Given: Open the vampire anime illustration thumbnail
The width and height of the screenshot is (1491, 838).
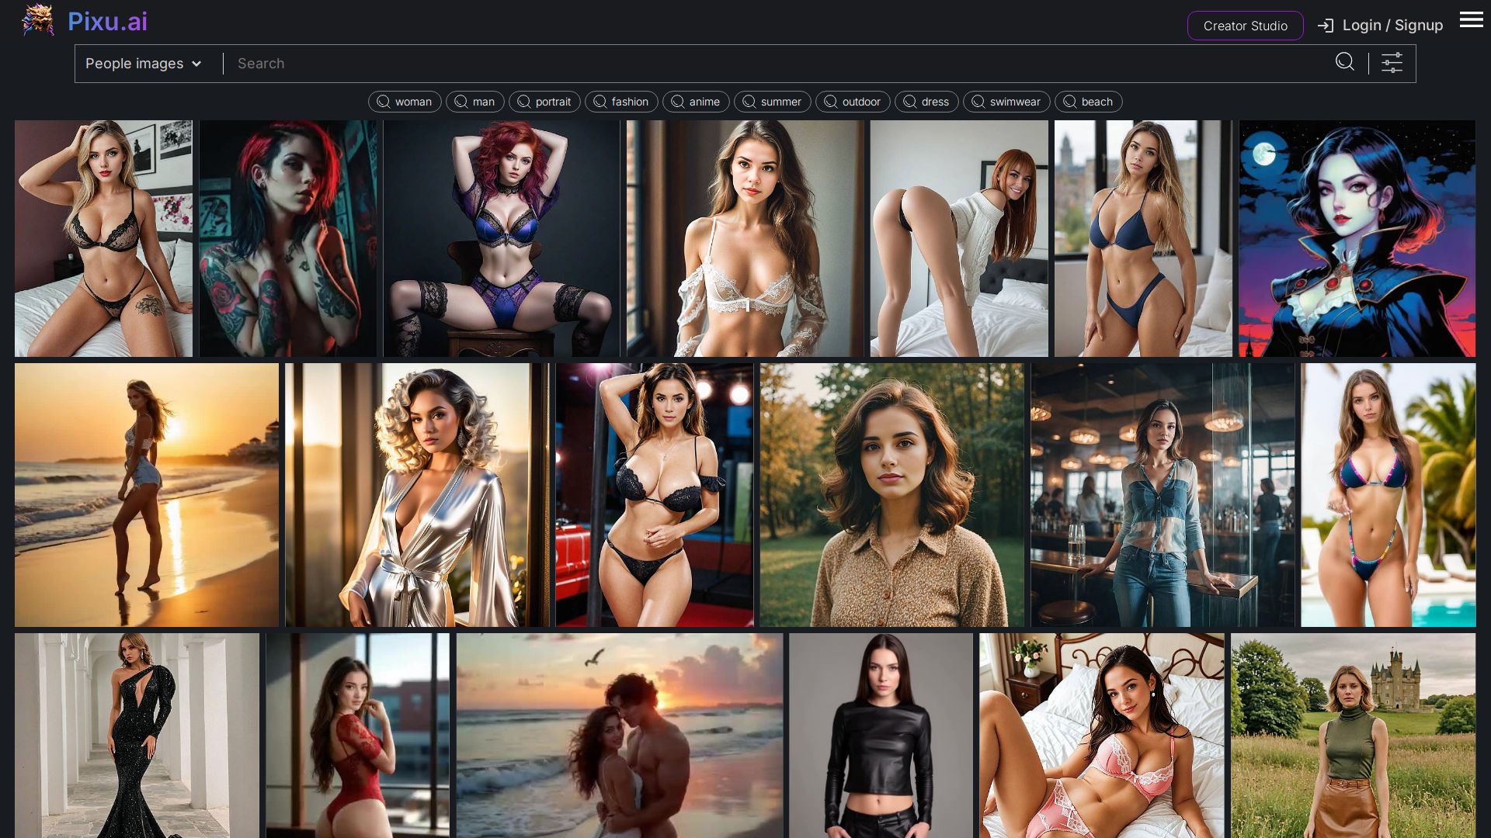Looking at the screenshot, I should 1357,238.
